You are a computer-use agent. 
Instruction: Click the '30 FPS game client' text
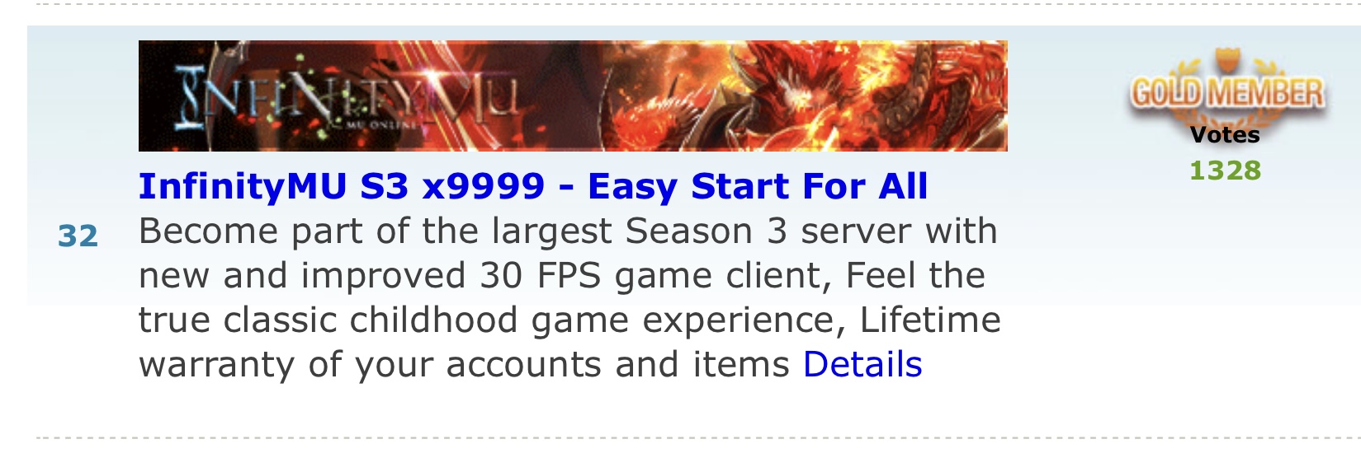coord(655,276)
